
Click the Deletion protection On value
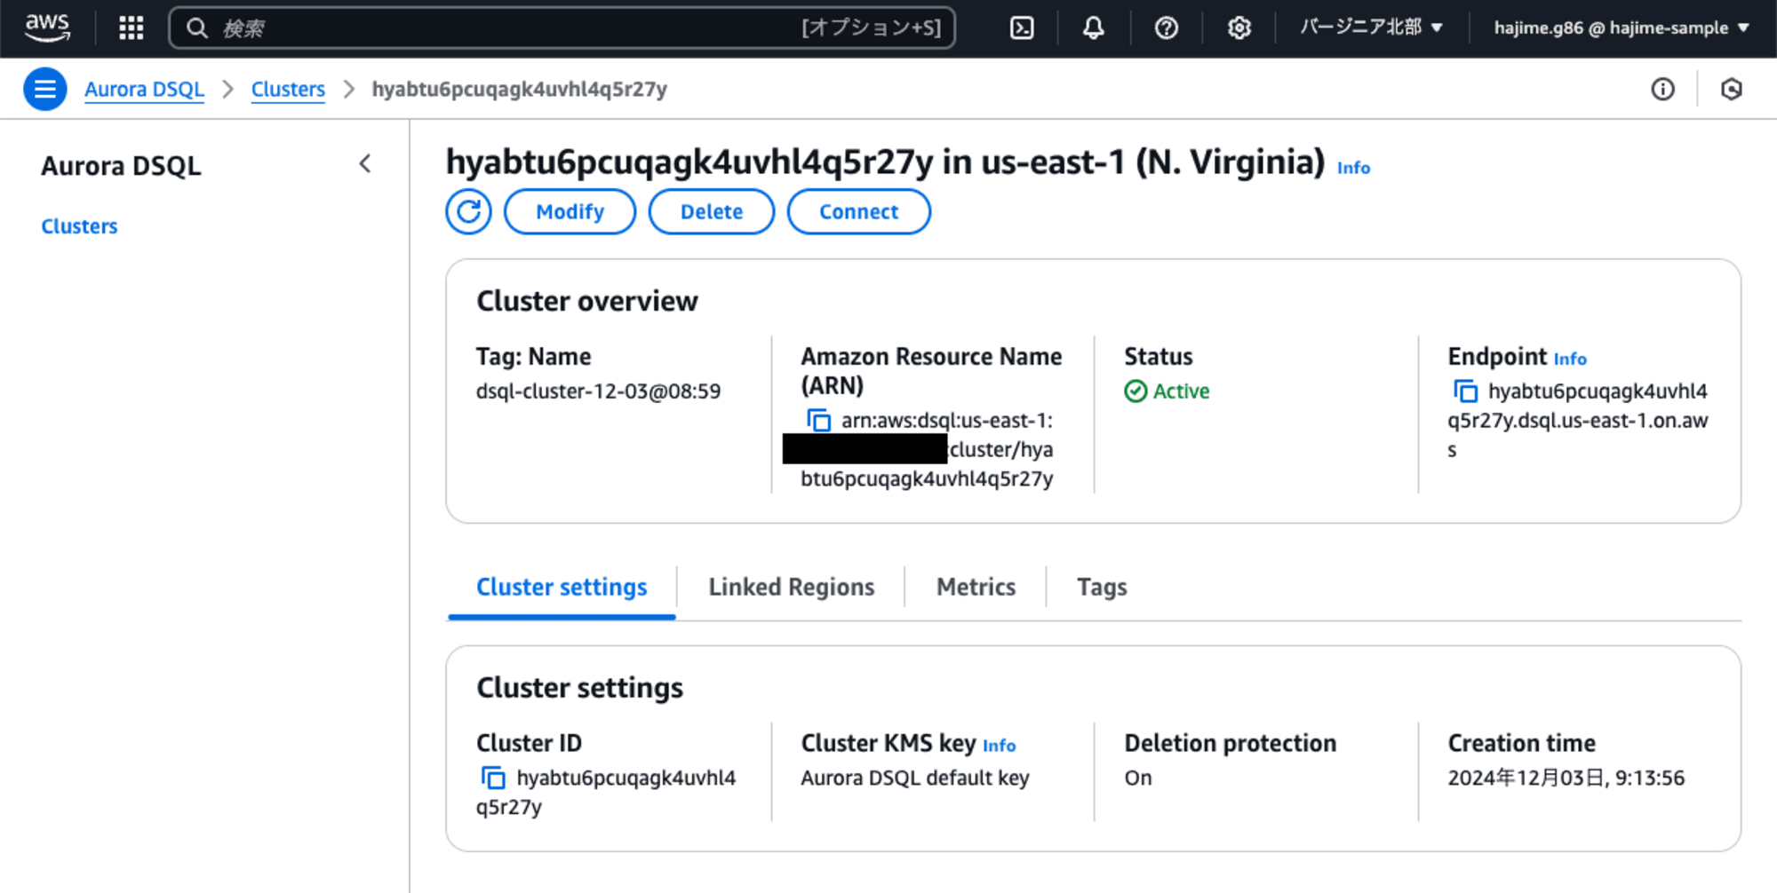click(1138, 778)
